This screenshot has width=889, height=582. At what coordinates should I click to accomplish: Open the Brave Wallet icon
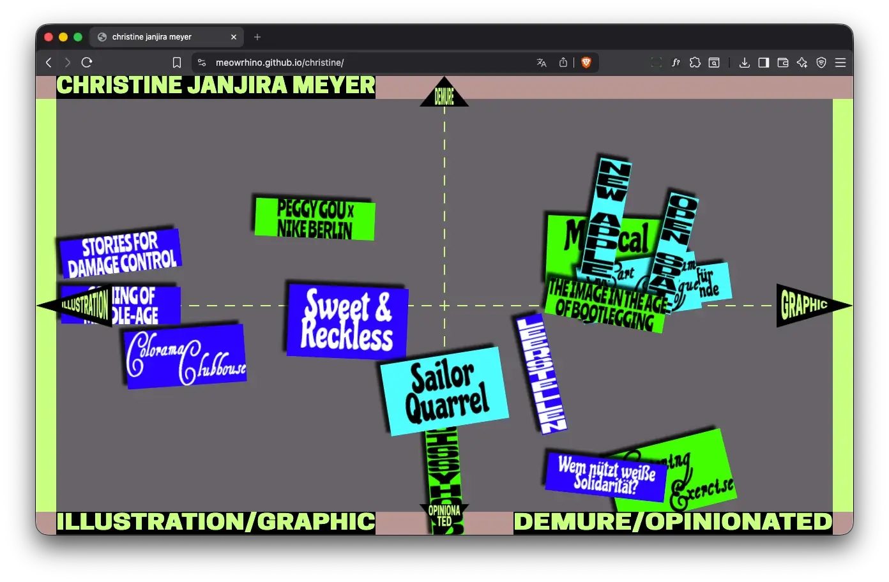[x=782, y=63]
